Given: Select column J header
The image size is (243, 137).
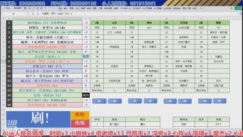Looking at the screenshot, I should coord(115,19).
